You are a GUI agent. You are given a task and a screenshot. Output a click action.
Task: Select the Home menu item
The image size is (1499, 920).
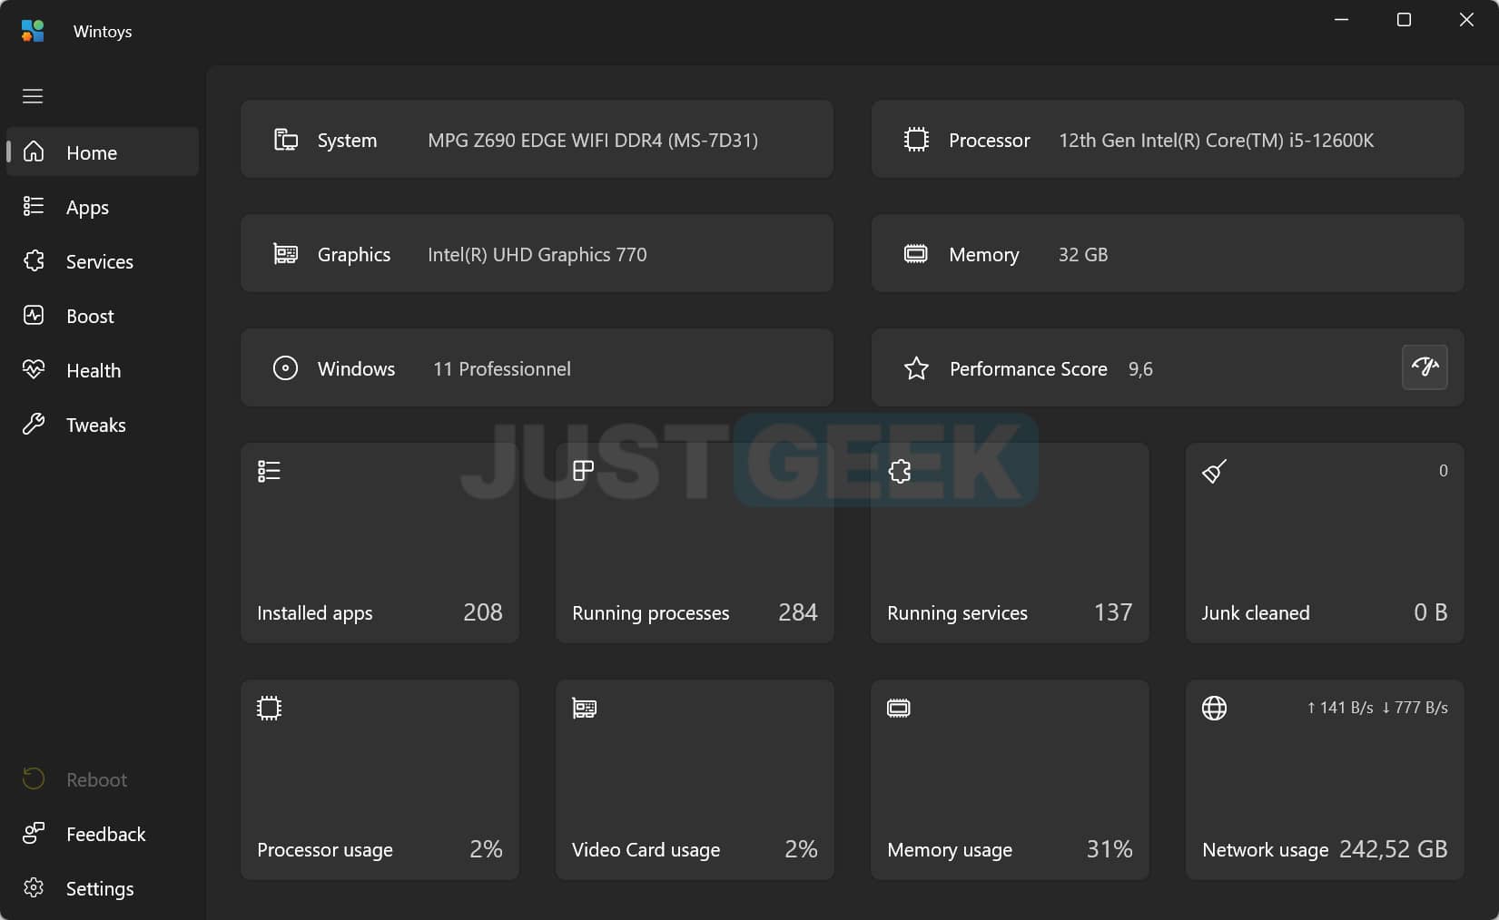click(103, 152)
